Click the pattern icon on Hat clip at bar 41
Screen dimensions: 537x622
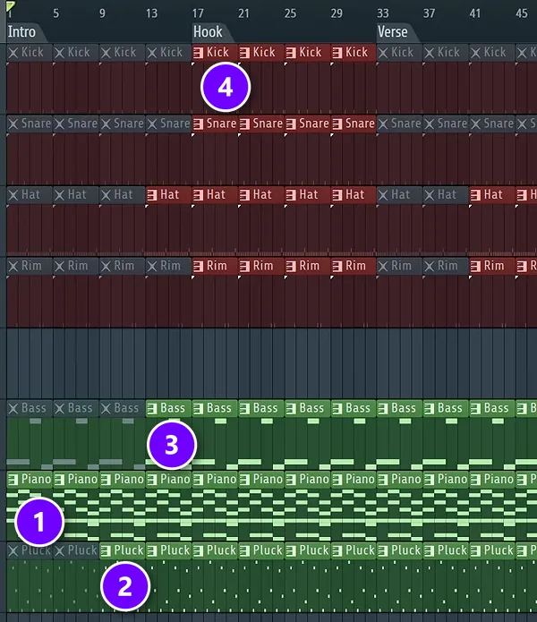pyautogui.click(x=475, y=195)
